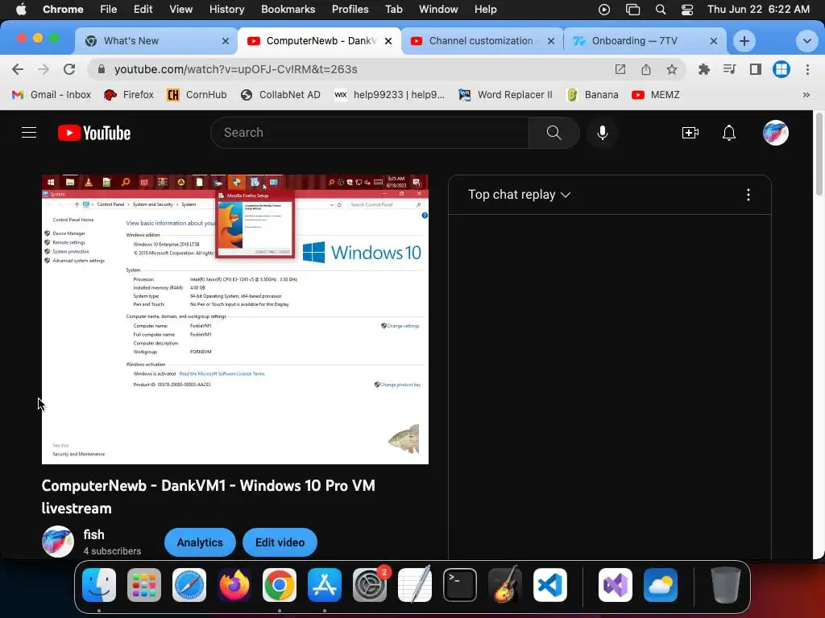Click the YouTube search magnifier button
The image size is (825, 618).
(554, 133)
